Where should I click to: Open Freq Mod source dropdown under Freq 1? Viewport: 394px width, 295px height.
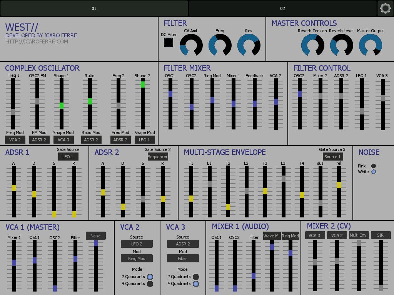click(x=15, y=140)
